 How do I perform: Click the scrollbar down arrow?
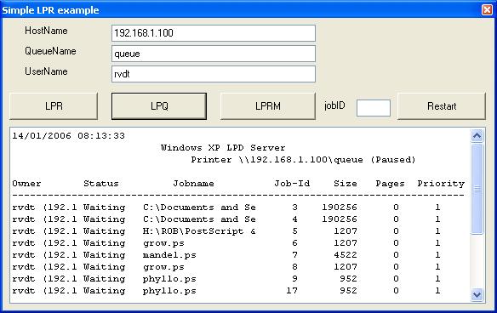click(477, 295)
